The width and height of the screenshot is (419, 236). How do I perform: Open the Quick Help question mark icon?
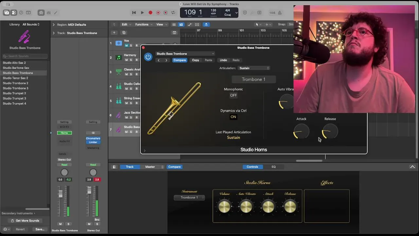pyautogui.click(x=21, y=13)
